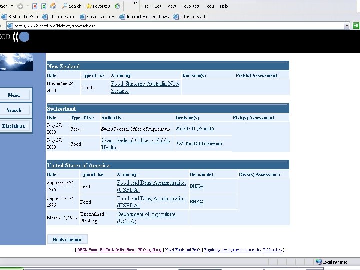
Task: Open Food and Drug Administration link in Food row
Action: pos(151,202)
